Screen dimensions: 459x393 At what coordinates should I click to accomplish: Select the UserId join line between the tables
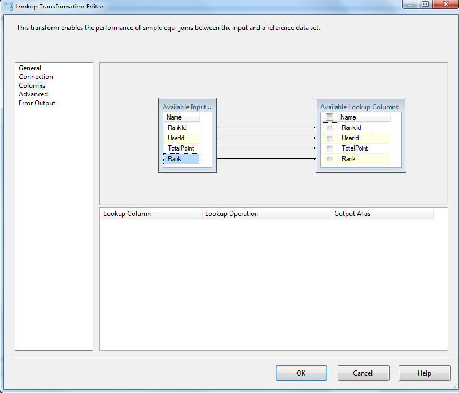(x=266, y=138)
